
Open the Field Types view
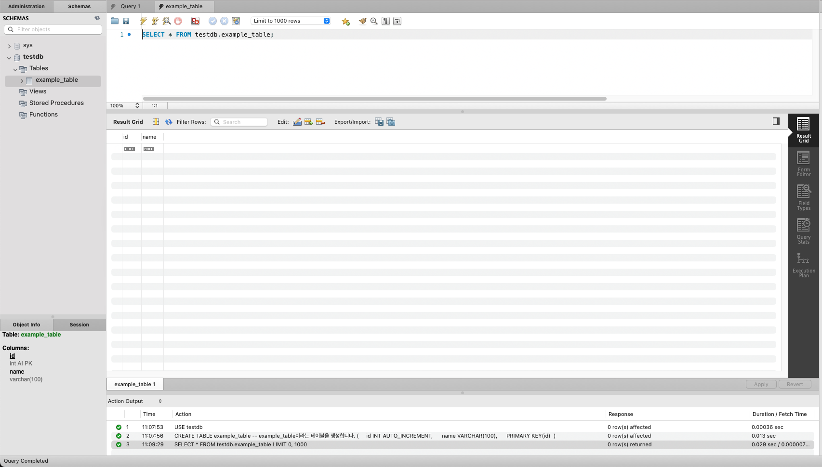(x=803, y=197)
